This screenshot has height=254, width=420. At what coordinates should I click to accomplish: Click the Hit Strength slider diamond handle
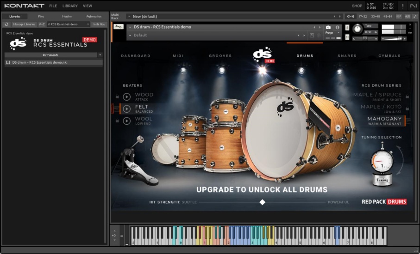pos(263,202)
